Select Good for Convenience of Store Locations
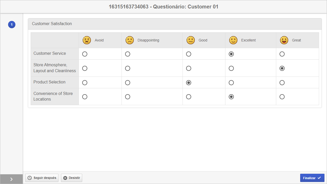 (189, 97)
